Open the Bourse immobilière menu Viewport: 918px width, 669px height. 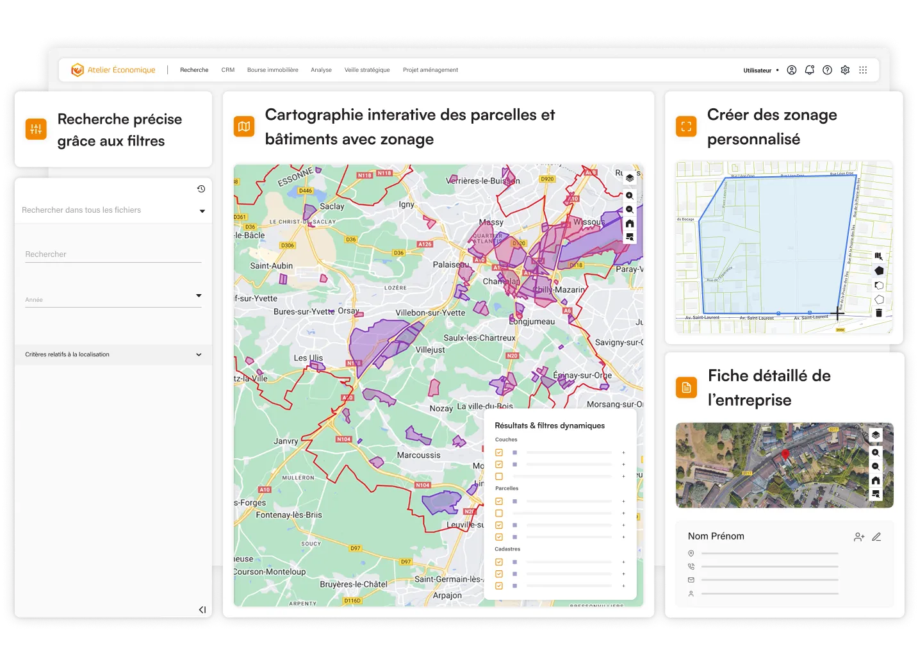[273, 70]
